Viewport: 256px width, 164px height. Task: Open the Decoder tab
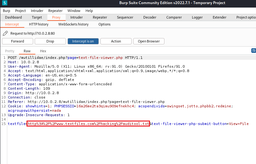[x=150, y=17]
